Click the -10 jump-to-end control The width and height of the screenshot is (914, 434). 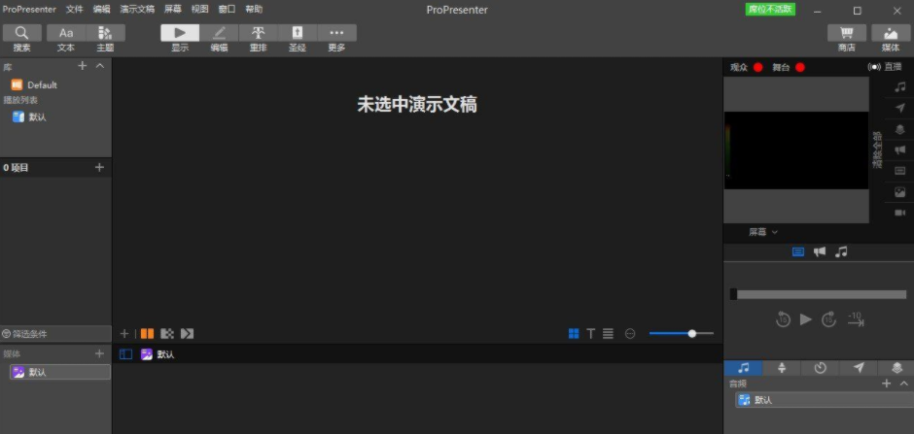tap(855, 318)
